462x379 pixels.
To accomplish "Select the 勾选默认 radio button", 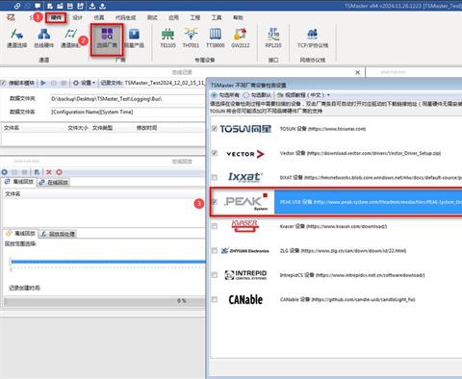I will coord(246,95).
